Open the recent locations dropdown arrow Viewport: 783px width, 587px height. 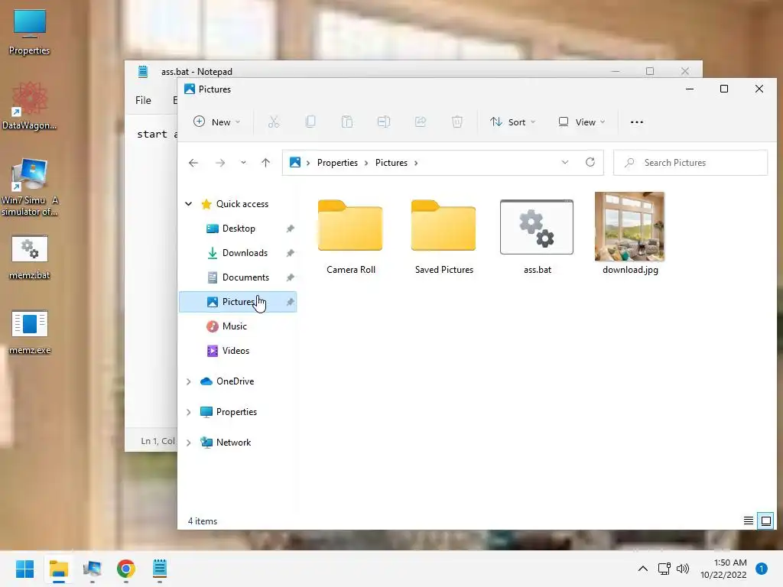[243, 163]
